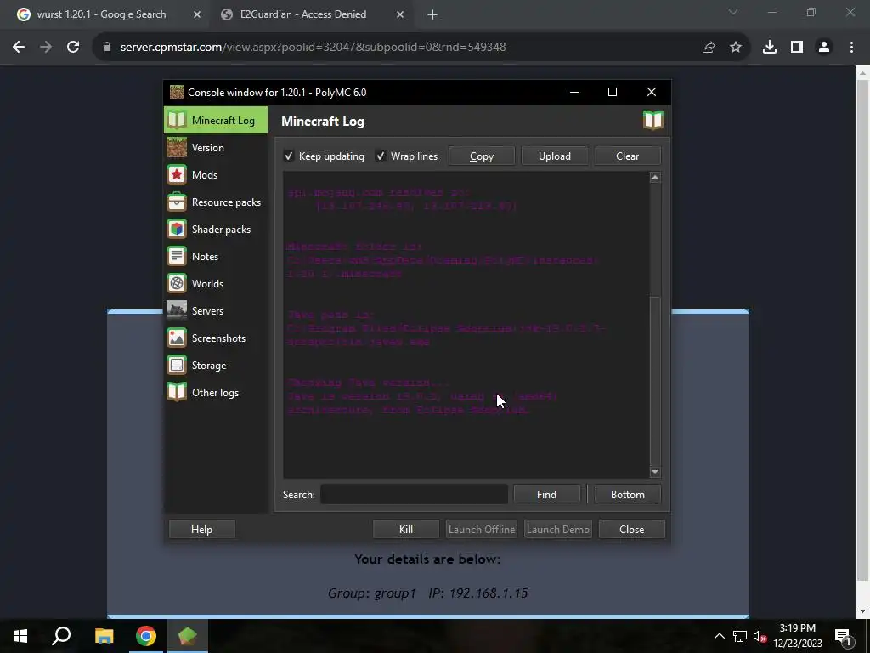Upload the Minecraft log
This screenshot has width=870, height=653.
click(x=555, y=156)
